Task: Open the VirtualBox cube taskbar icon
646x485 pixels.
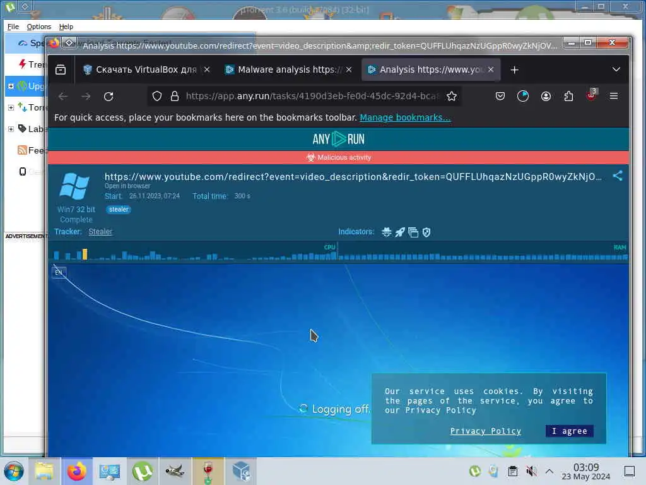Action: 241,471
